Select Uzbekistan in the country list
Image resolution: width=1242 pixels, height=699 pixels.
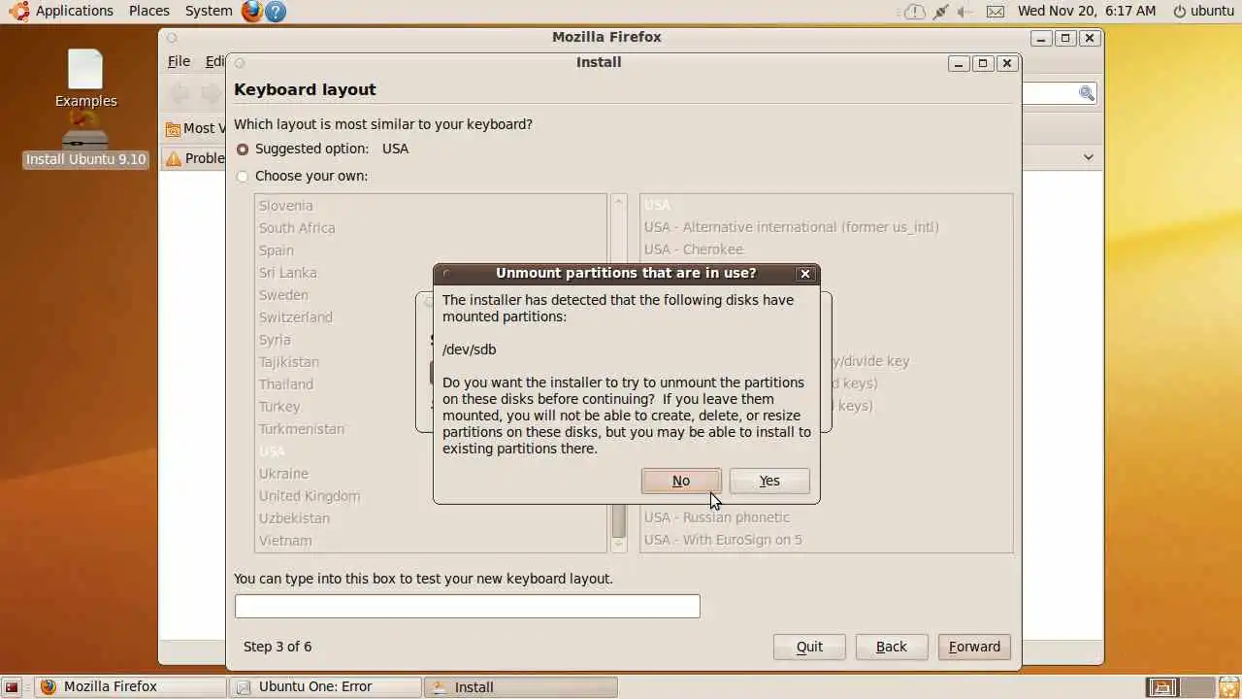click(x=431, y=518)
